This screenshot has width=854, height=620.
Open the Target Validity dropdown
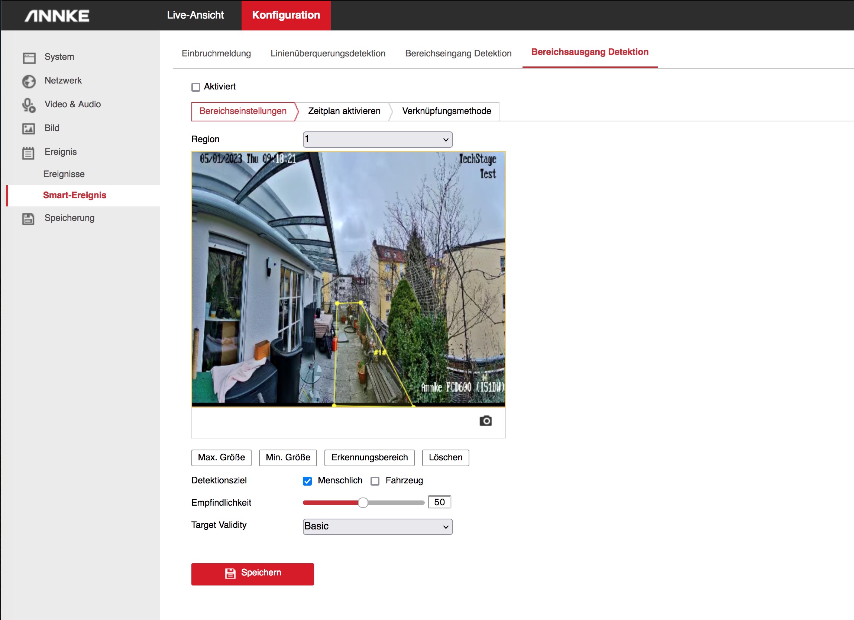(377, 526)
